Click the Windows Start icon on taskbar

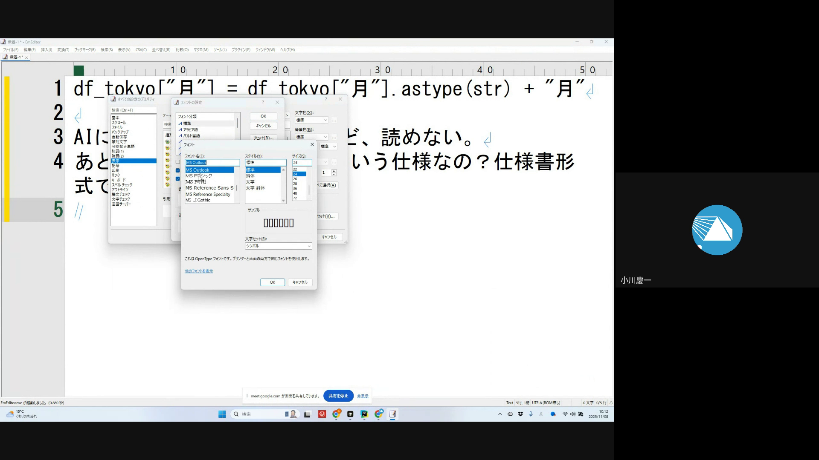click(222, 414)
